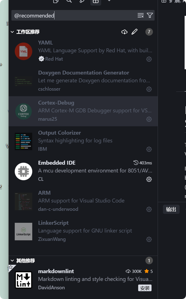Click the download-cloud icon to install workspace recommendations
186x299 pixels.
124,32
